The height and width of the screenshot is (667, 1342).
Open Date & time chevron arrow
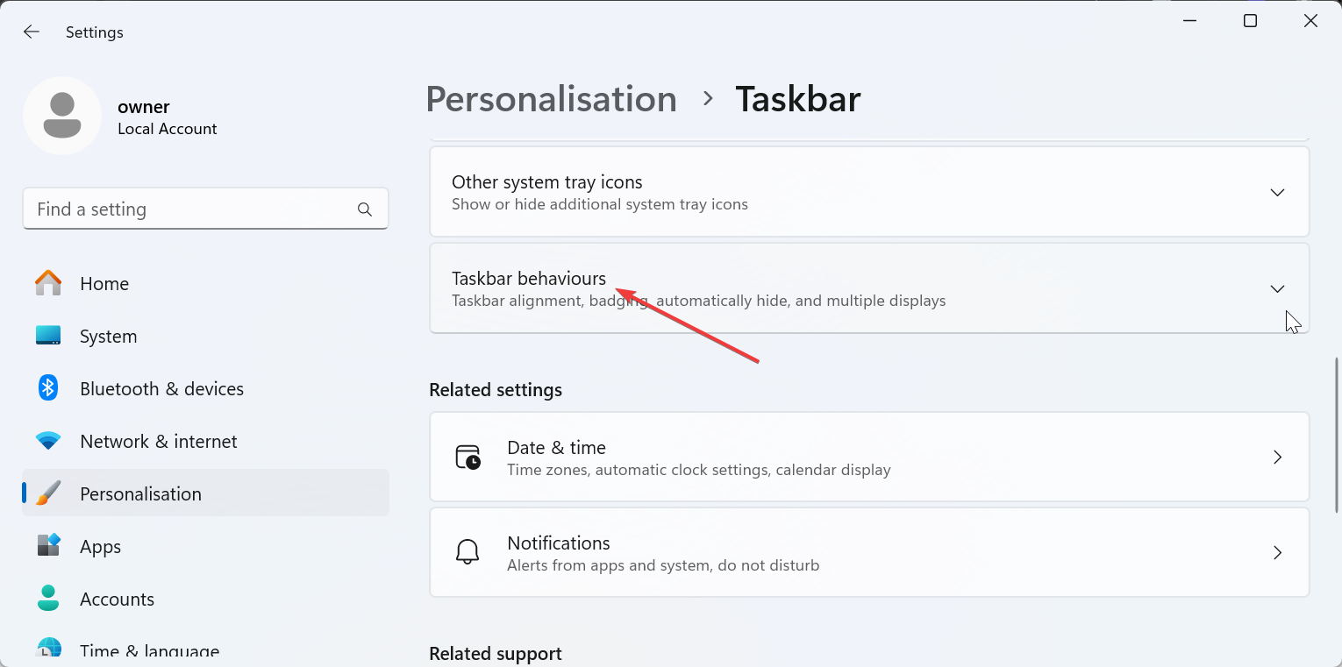(1277, 458)
